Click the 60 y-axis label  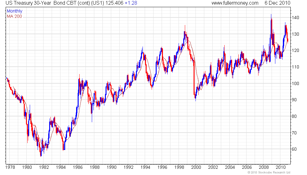click(x=294, y=149)
